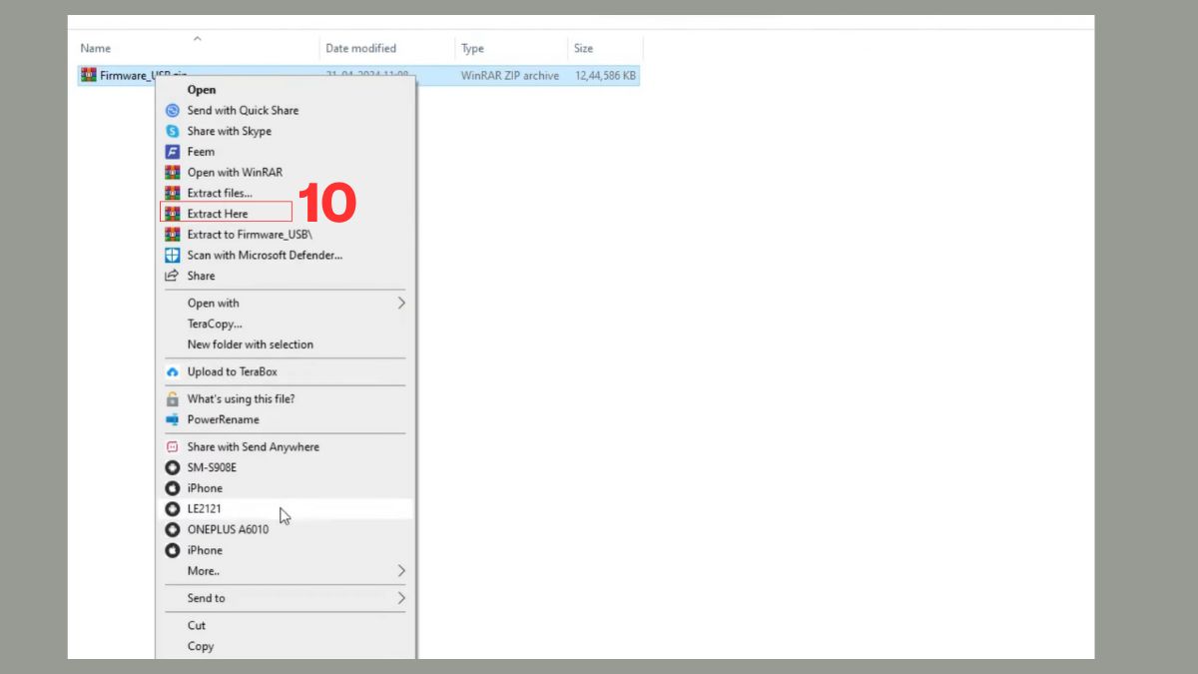
Task: Click the Feem app icon
Action: [x=172, y=152]
